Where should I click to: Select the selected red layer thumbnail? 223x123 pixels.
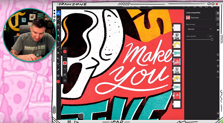coord(177,62)
